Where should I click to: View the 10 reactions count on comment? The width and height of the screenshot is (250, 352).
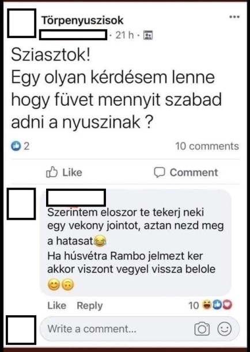click(x=194, y=305)
